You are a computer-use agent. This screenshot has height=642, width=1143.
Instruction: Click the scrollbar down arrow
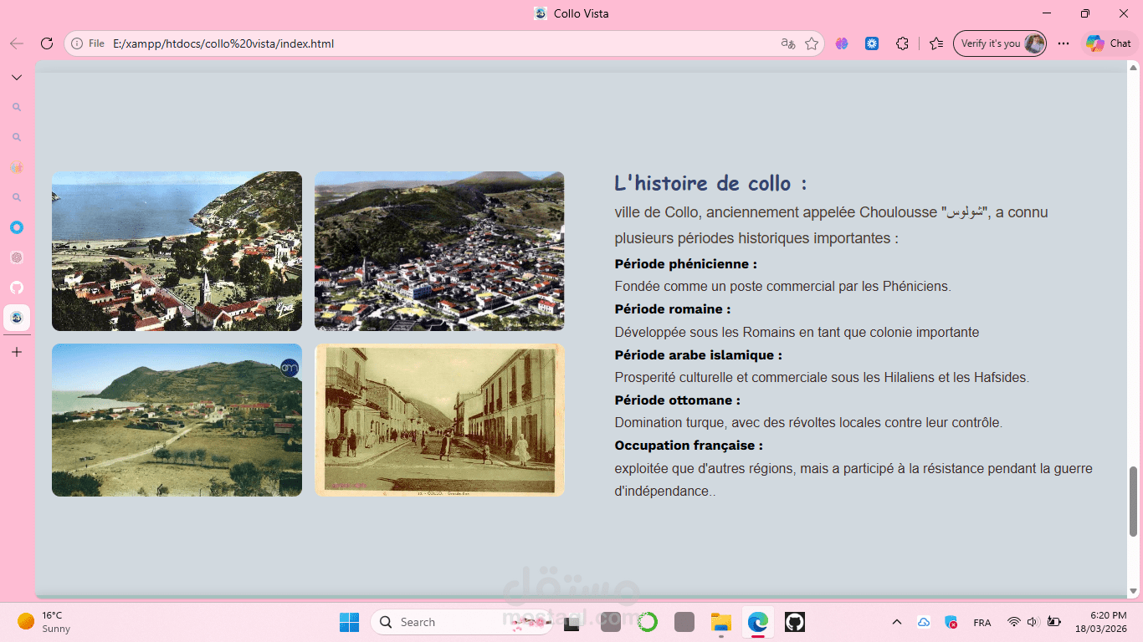(x=1134, y=591)
